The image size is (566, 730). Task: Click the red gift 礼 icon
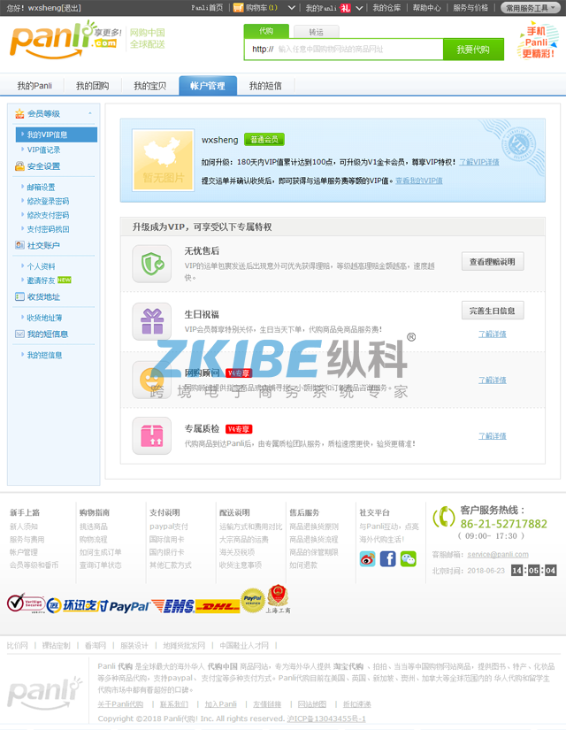pos(345,8)
